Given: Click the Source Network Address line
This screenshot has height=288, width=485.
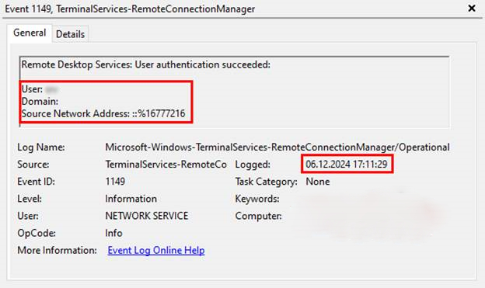Looking at the screenshot, I should pyautogui.click(x=103, y=113).
